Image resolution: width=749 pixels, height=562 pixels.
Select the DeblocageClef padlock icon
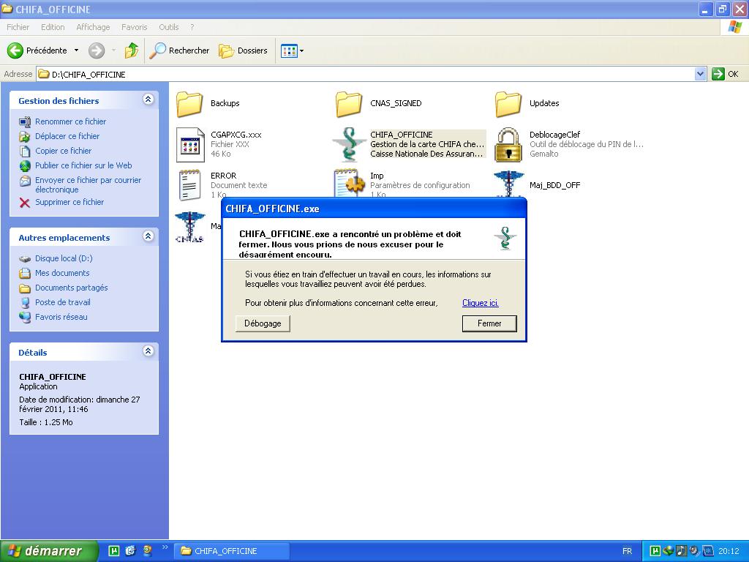coord(508,144)
